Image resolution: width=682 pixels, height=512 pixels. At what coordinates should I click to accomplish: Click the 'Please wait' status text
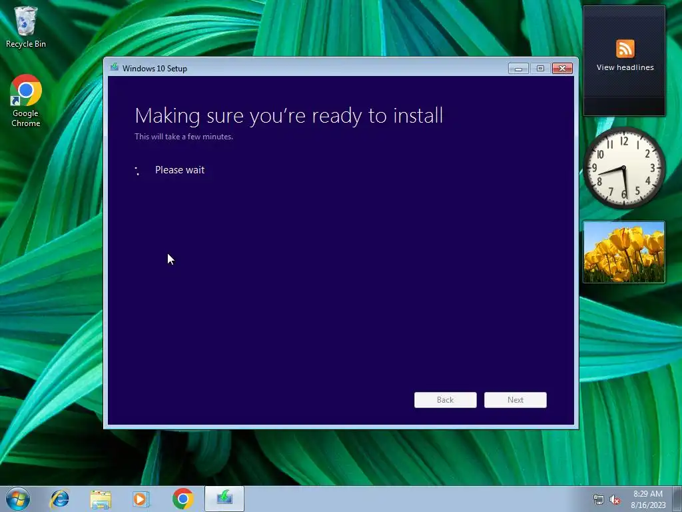click(x=180, y=170)
